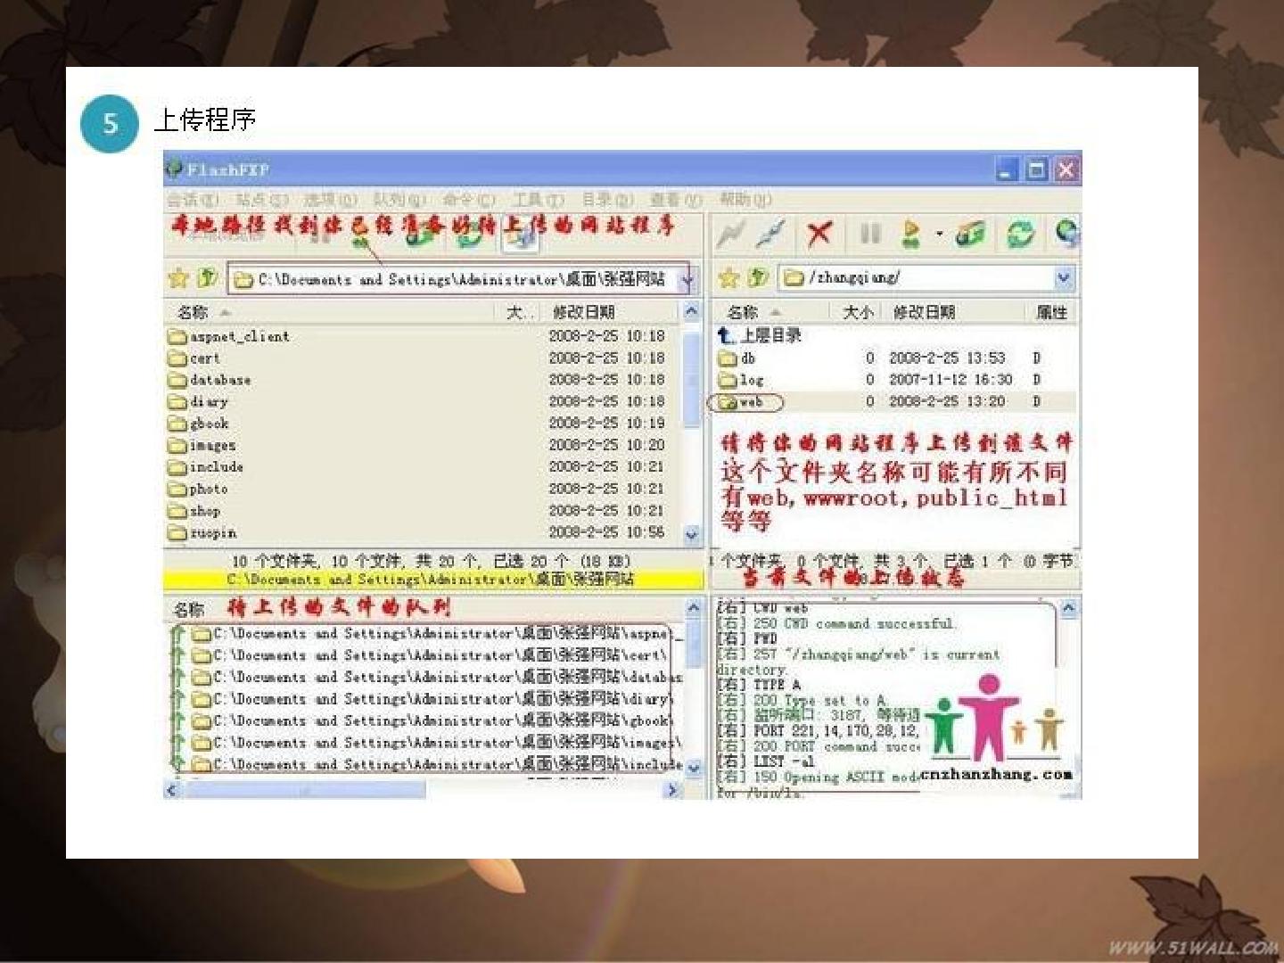Click the bookmark star beside local path
The image size is (1284, 963).
point(178,279)
